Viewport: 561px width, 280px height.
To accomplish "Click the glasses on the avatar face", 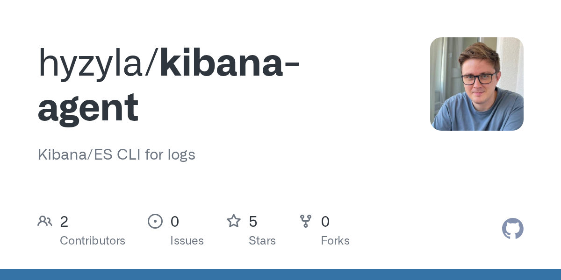I will pos(478,78).
